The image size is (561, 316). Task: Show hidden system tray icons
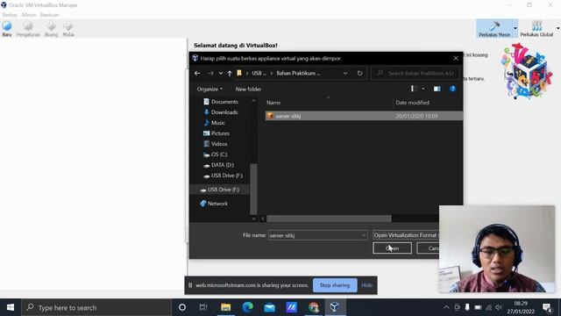446,307
